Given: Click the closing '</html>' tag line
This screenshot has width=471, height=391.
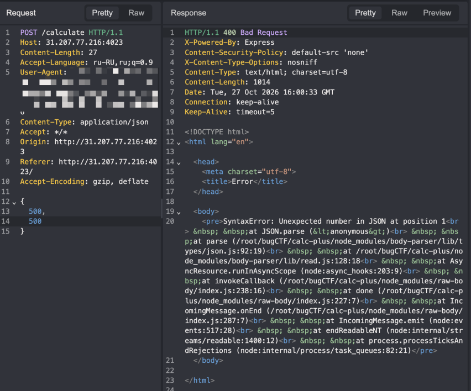Looking at the screenshot, I should tap(200, 381).
